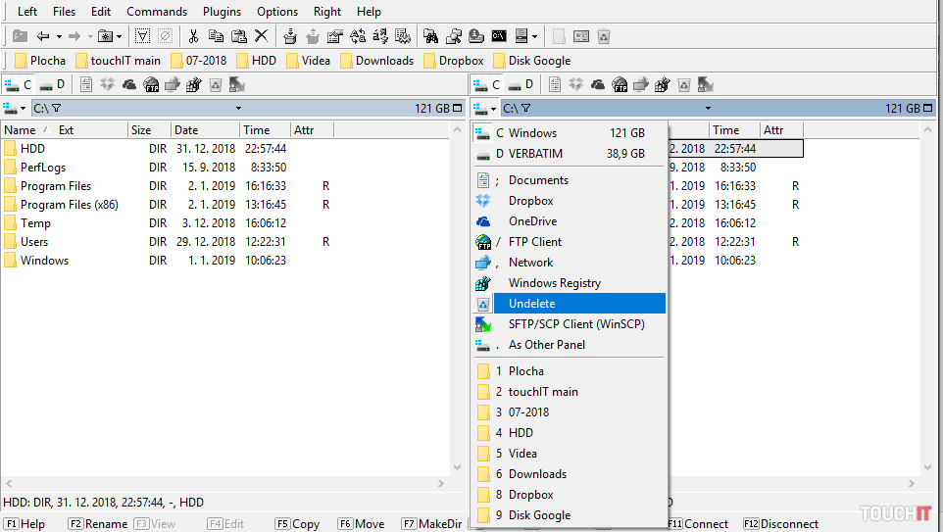Click the Find files binoculars icon

click(x=430, y=36)
